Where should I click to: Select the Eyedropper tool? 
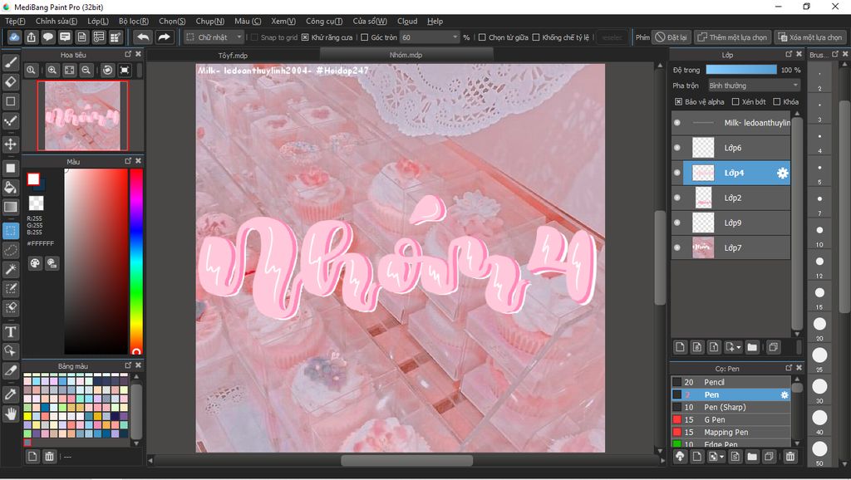pos(10,394)
